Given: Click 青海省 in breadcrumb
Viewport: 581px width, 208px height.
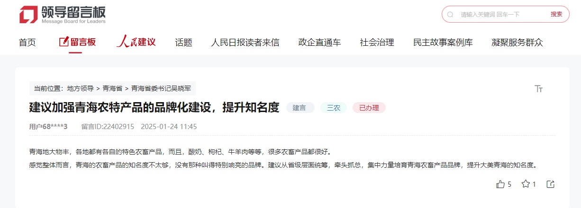Looking at the screenshot, I should tap(112, 88).
